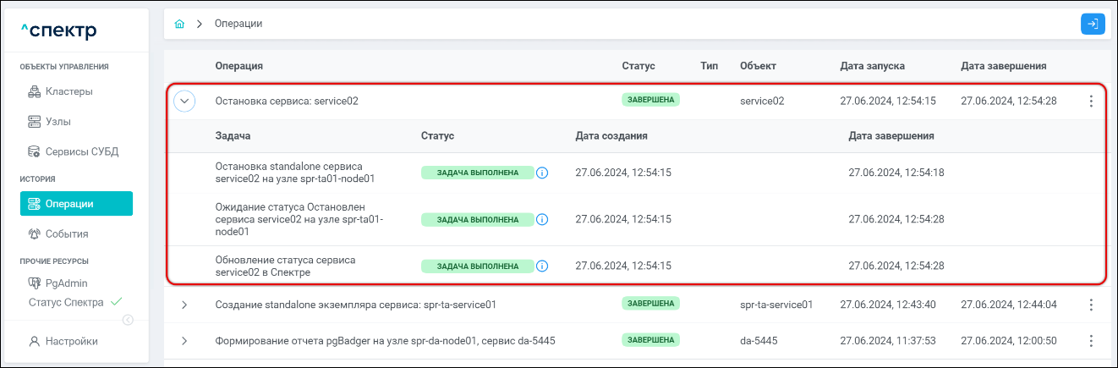1118x368 pixels.
Task: Open Настройки at the bottom of the sidebar
Action: pyautogui.click(x=71, y=342)
